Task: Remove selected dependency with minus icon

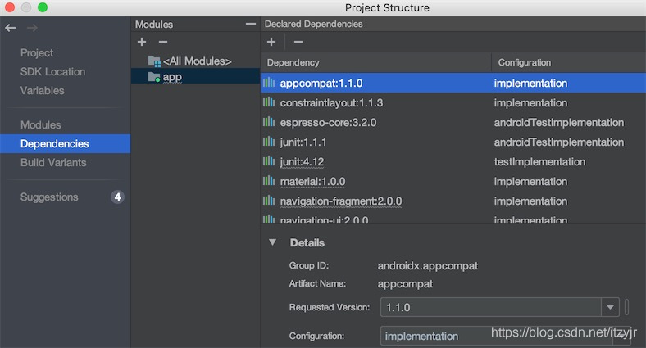Action: [x=298, y=42]
